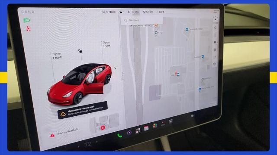Tap the Navigate search field

pos(142,20)
